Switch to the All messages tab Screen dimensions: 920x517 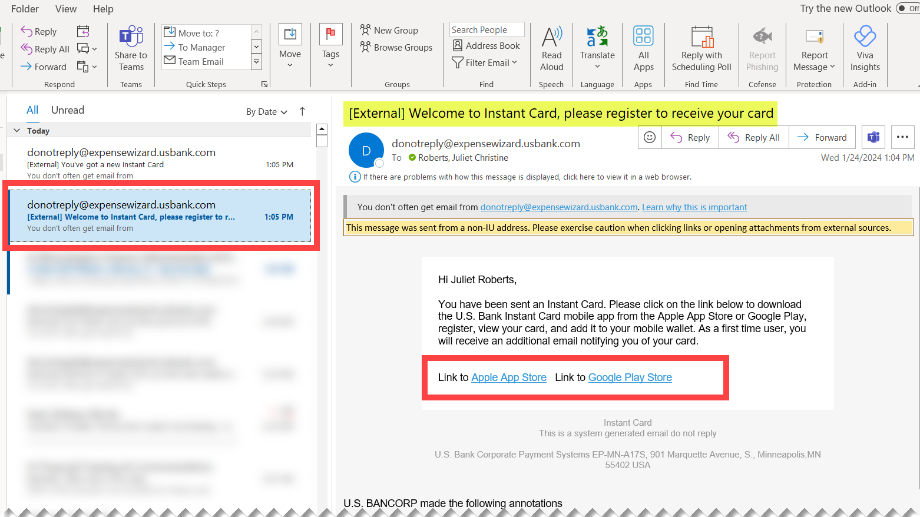[x=32, y=110]
